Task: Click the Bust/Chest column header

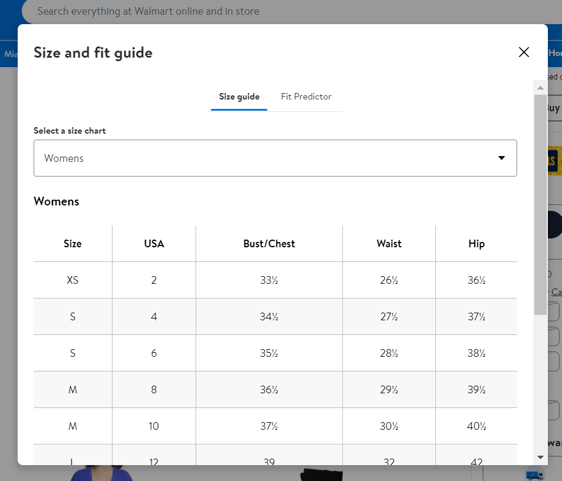Action: pos(269,244)
